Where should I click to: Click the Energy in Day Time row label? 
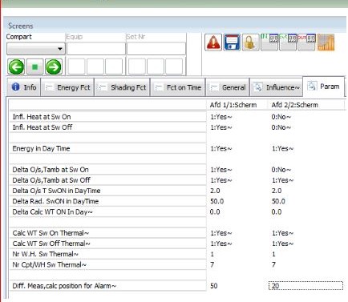click(41, 148)
